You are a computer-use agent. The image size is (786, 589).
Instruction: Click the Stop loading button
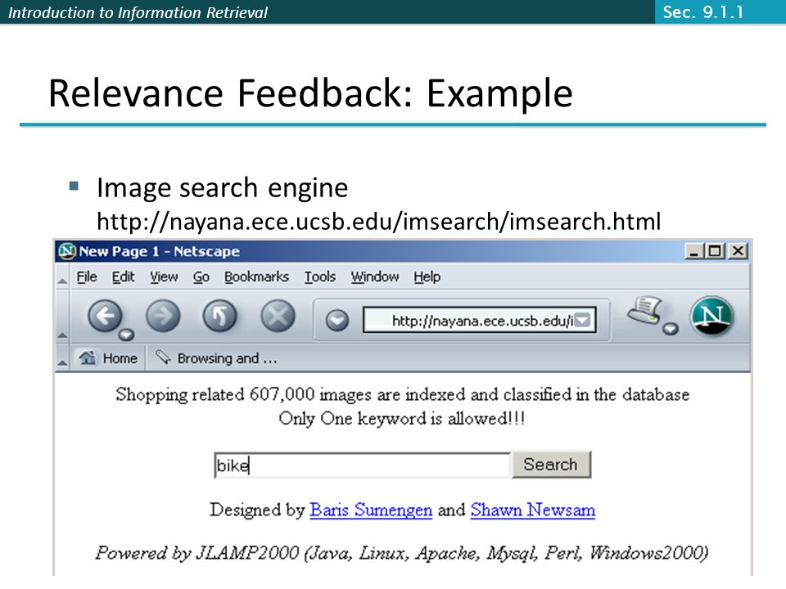coord(278,316)
